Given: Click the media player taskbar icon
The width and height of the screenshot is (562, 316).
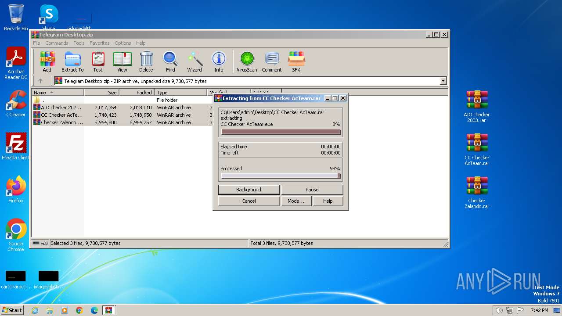Looking at the screenshot, I should [65, 310].
